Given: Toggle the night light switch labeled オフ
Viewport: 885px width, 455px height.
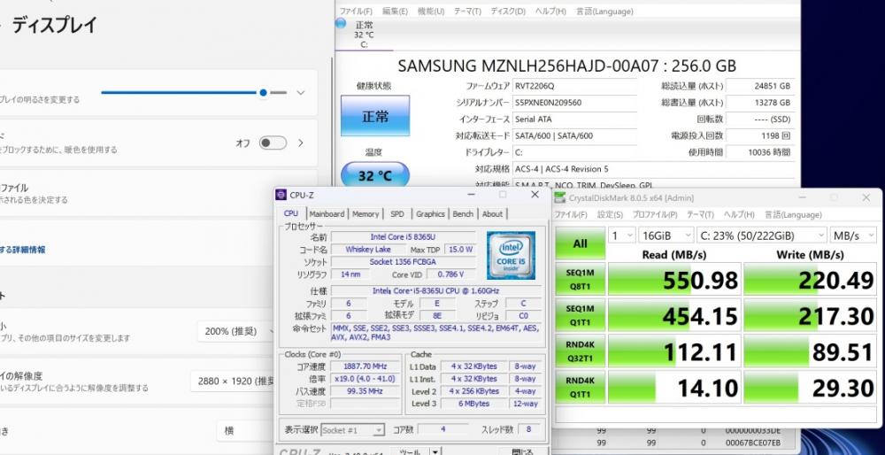Looking at the screenshot, I should [273, 143].
